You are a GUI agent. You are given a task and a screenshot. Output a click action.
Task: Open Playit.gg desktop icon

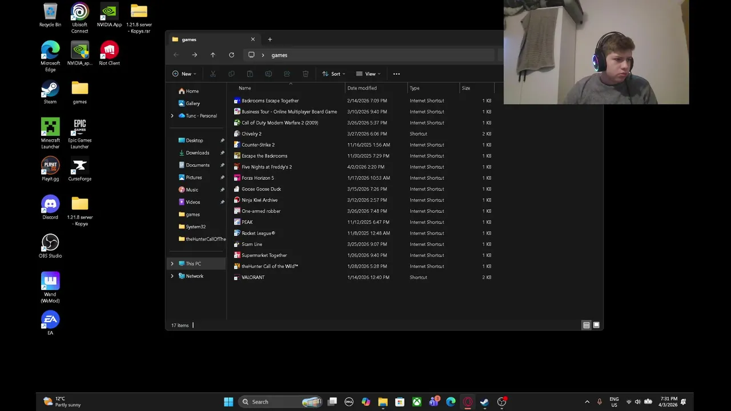pyautogui.click(x=50, y=169)
